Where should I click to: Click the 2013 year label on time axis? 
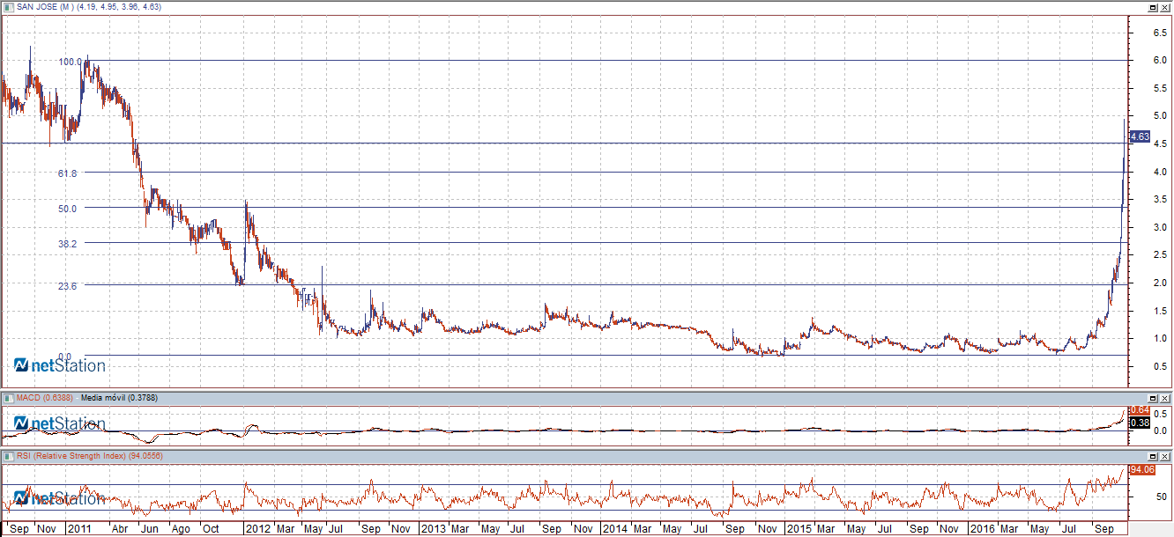pyautogui.click(x=434, y=529)
